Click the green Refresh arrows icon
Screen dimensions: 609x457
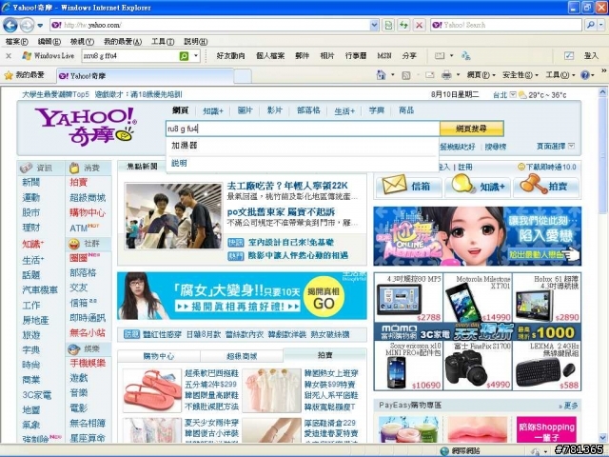pyautogui.click(x=403, y=26)
